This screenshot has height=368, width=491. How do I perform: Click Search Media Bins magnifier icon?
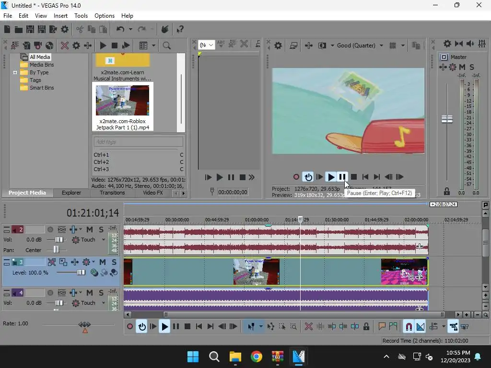(x=166, y=46)
